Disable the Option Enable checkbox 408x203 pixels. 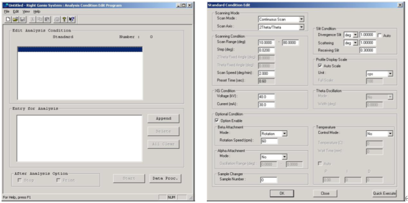coord(217,120)
